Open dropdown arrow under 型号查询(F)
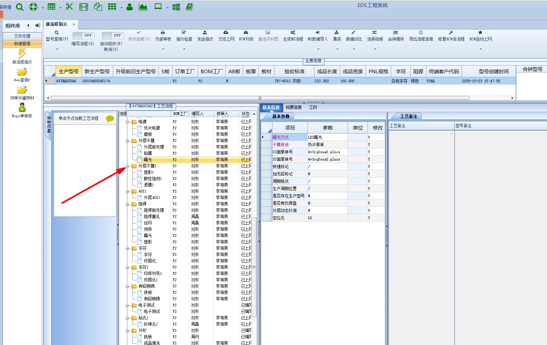This screenshot has height=345, width=547. pos(57,49)
